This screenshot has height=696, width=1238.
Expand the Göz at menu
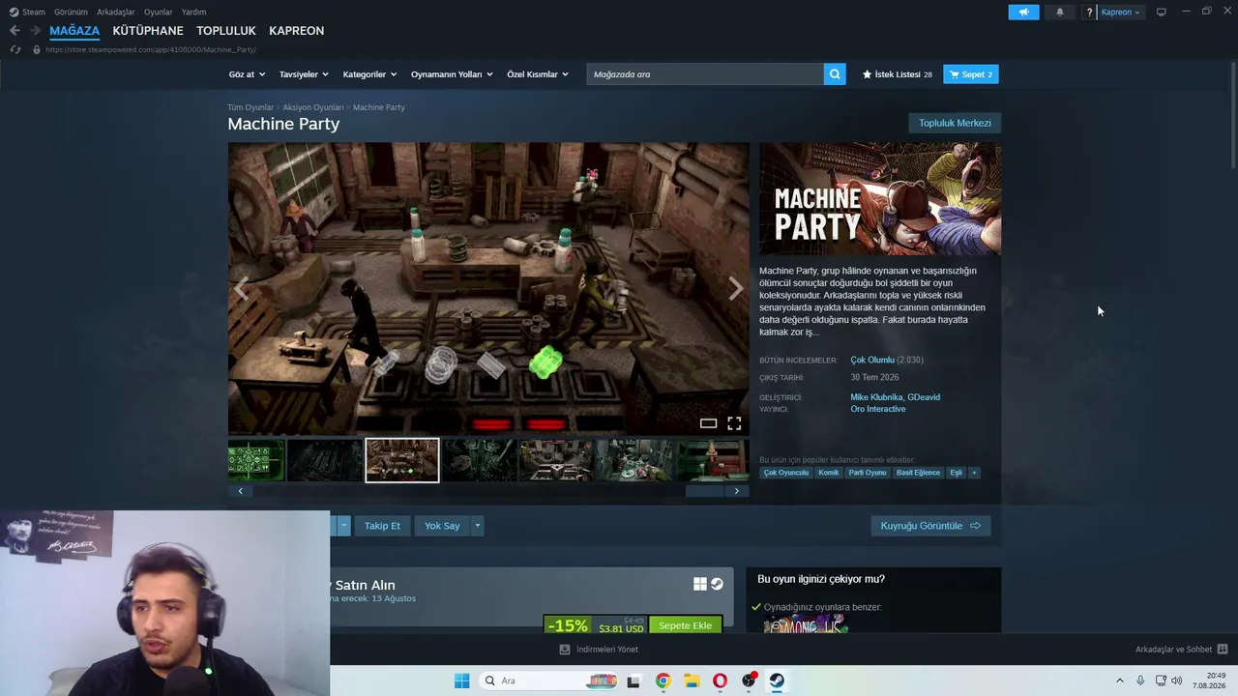pos(247,74)
